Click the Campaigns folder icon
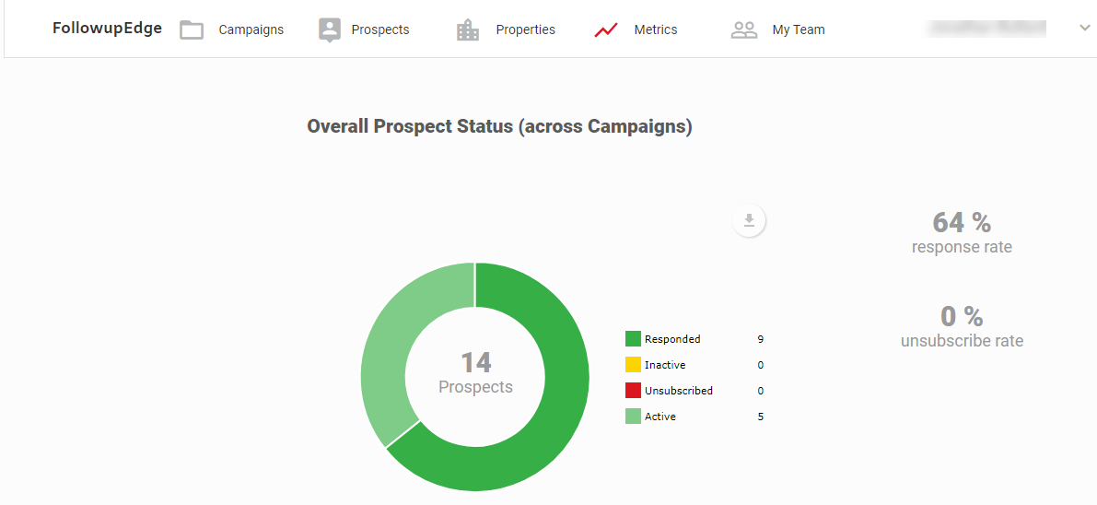The image size is (1097, 505). [x=192, y=30]
